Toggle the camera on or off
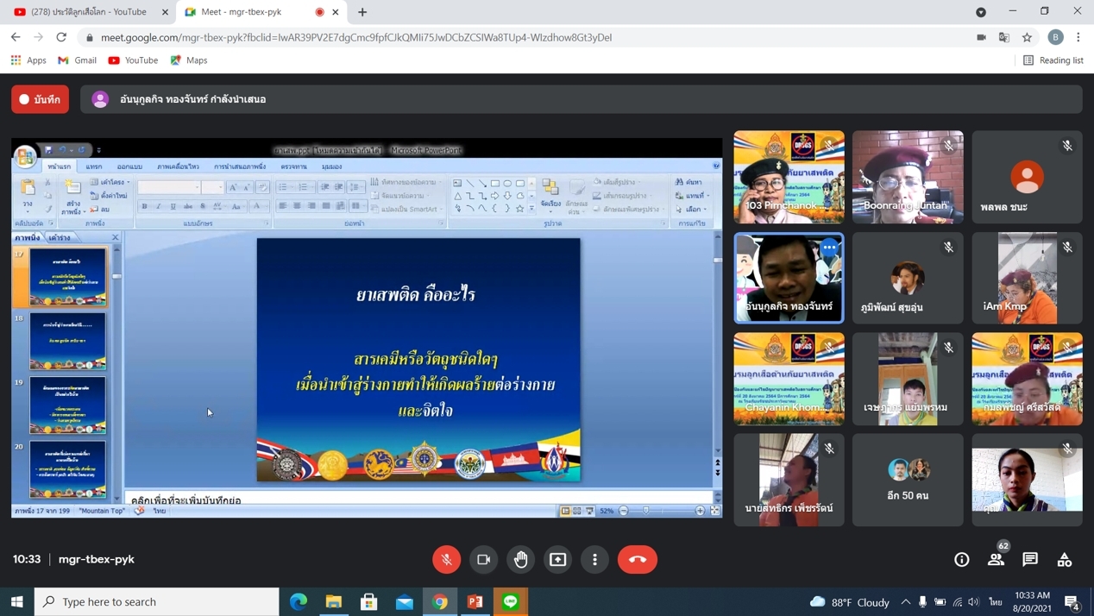 [x=484, y=559]
